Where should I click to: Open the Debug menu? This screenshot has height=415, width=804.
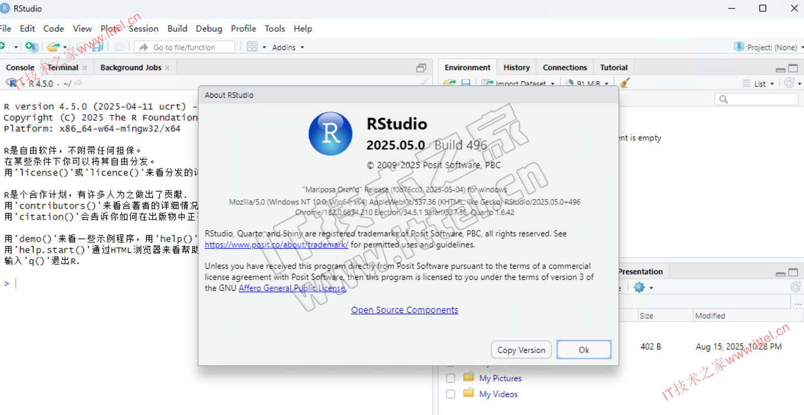pyautogui.click(x=209, y=29)
